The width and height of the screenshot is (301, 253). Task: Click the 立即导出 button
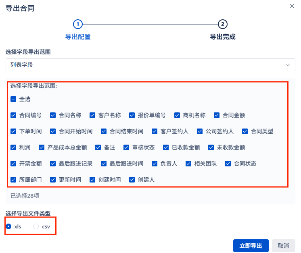[x=251, y=245]
